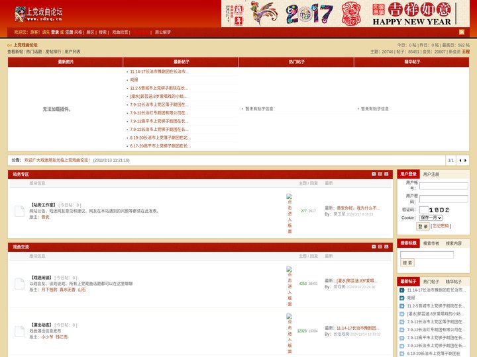Switch sidebar to 热门帖子 tab
This screenshot has width=477, height=357.
point(431,282)
